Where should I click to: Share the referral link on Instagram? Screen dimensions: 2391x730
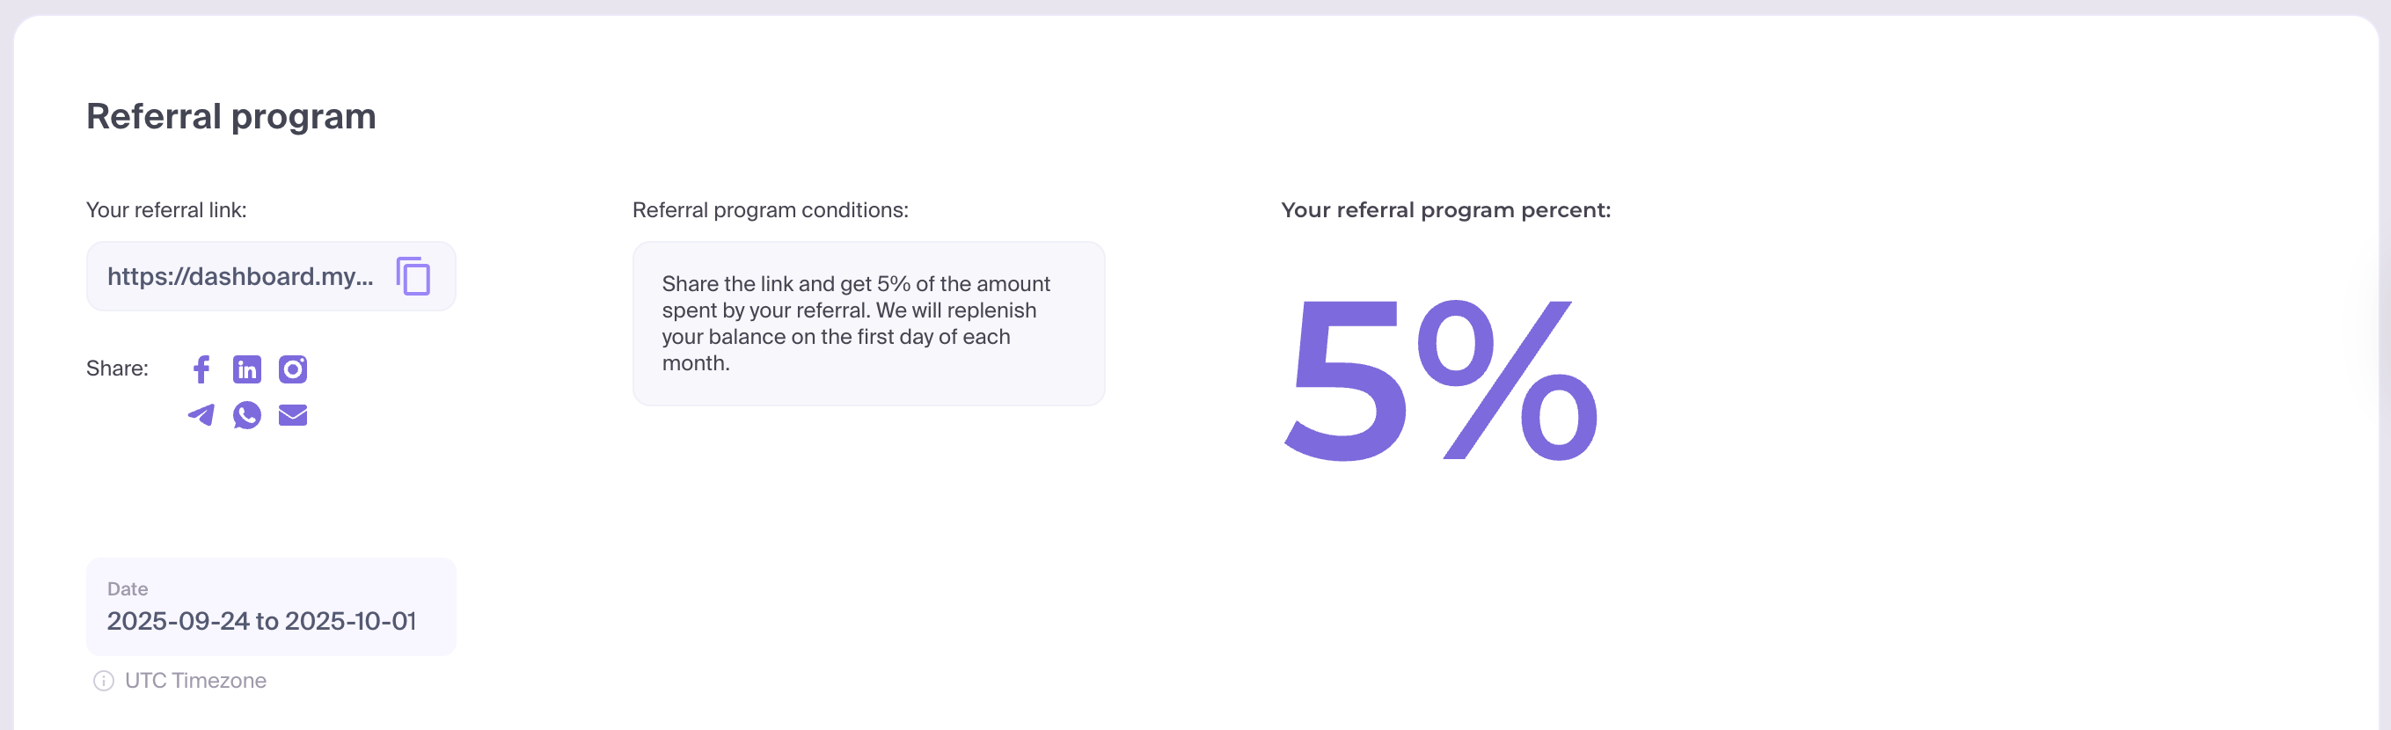[293, 369]
